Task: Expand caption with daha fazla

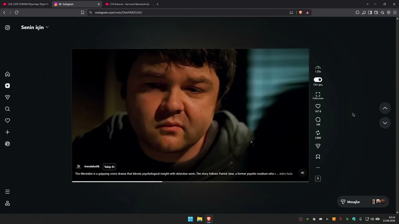Action: coord(286,174)
